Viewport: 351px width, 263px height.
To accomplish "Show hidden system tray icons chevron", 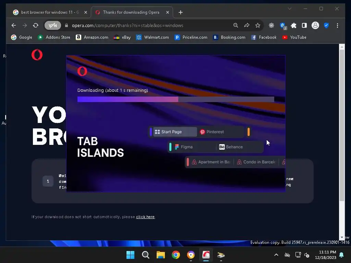I will point(276,255).
